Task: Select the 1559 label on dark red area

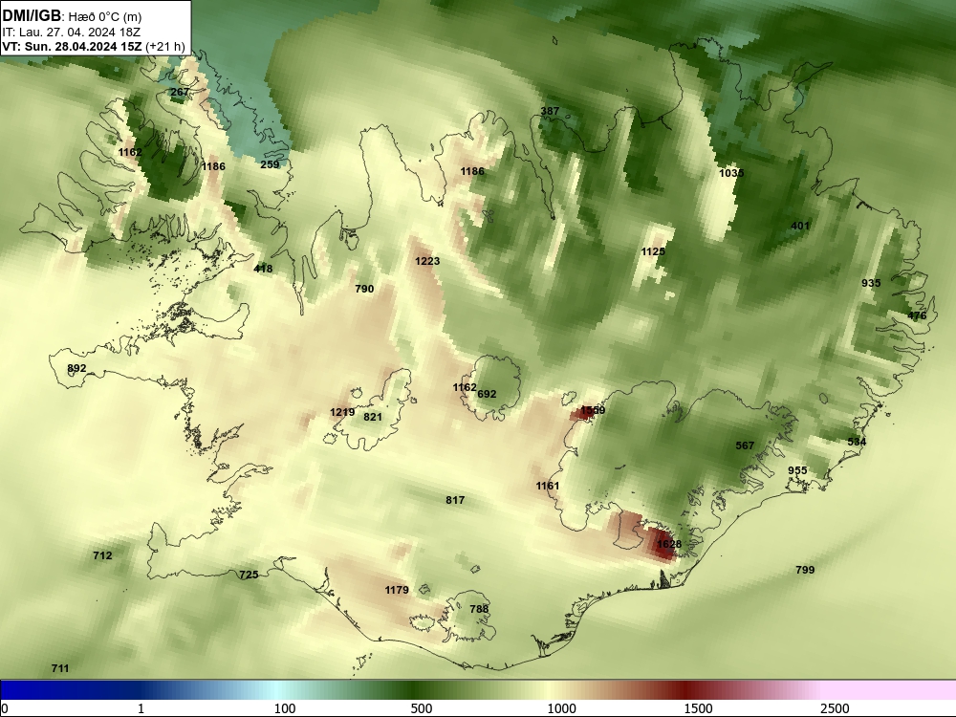Action: click(593, 411)
